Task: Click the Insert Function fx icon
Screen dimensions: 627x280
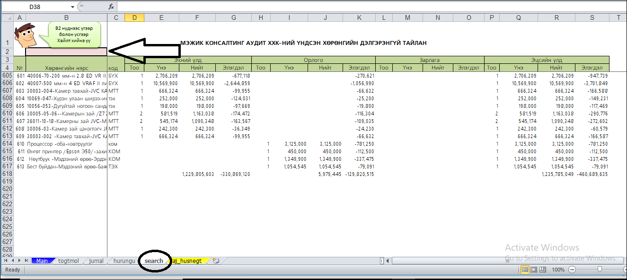Action: pyautogui.click(x=111, y=7)
